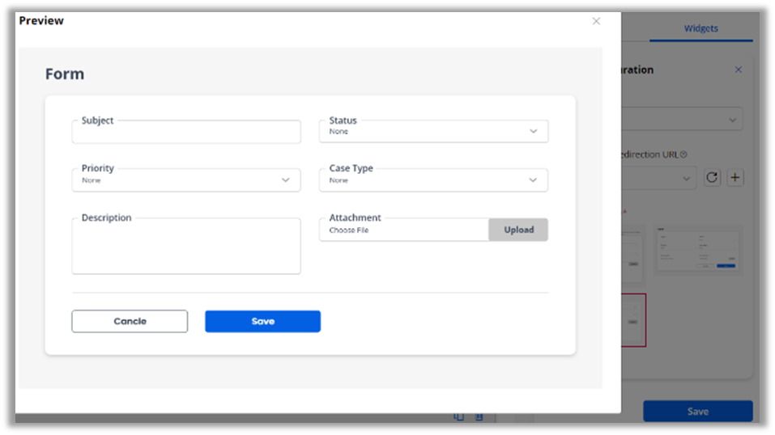Focus the Subject input field
This screenshot has height=435, width=775.
point(185,133)
